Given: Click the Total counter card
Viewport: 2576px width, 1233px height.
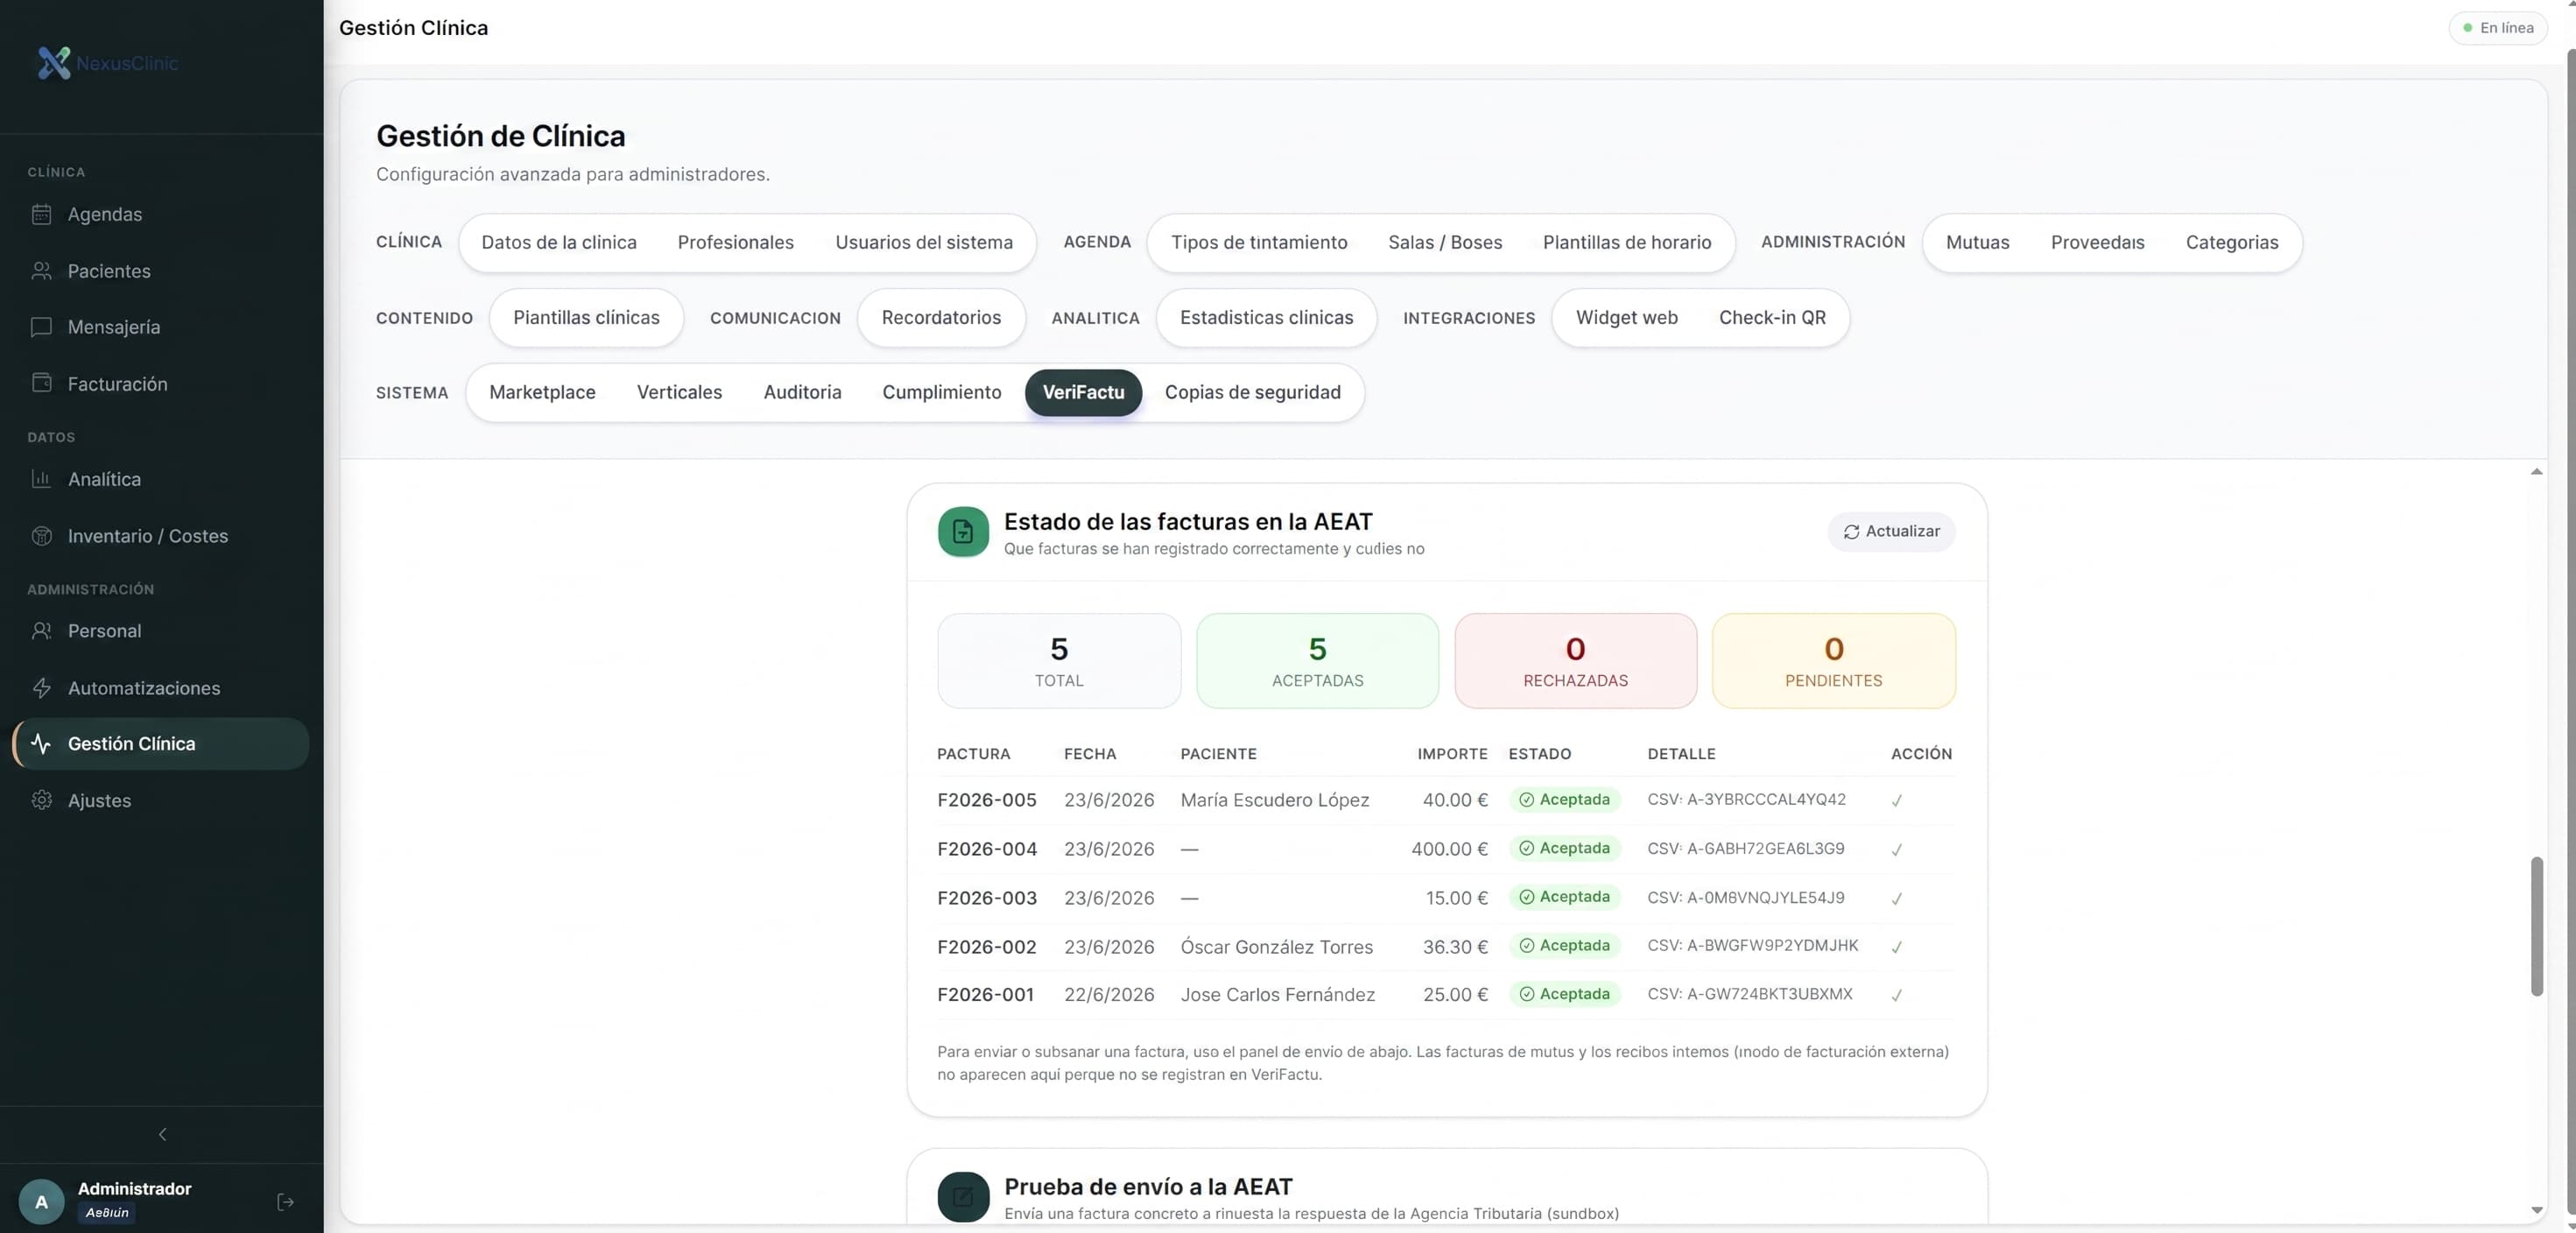Looking at the screenshot, I should (x=1059, y=661).
